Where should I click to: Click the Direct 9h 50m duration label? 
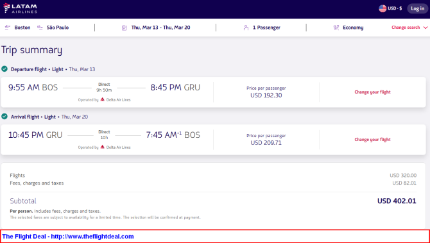(104, 87)
